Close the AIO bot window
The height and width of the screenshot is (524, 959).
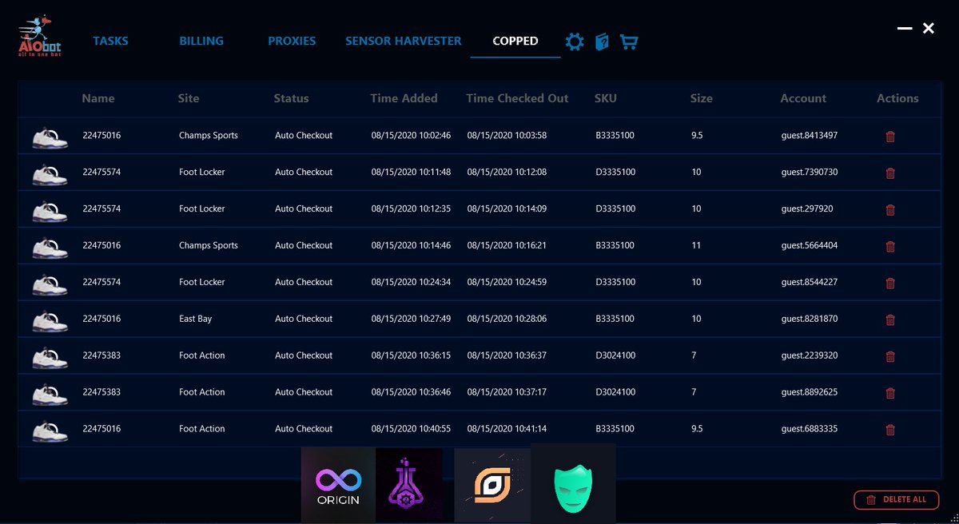click(x=929, y=28)
